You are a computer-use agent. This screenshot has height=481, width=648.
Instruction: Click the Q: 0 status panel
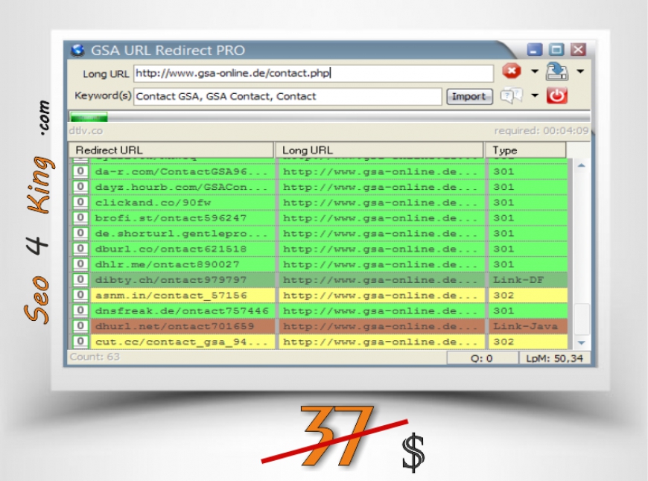coord(482,358)
